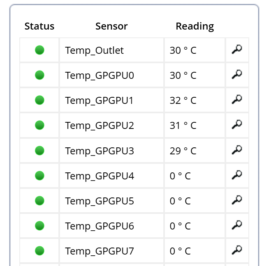278x266 pixels.
Task: Click the magnifier icon in Temp_GPGPU2 row
Action: (237, 125)
